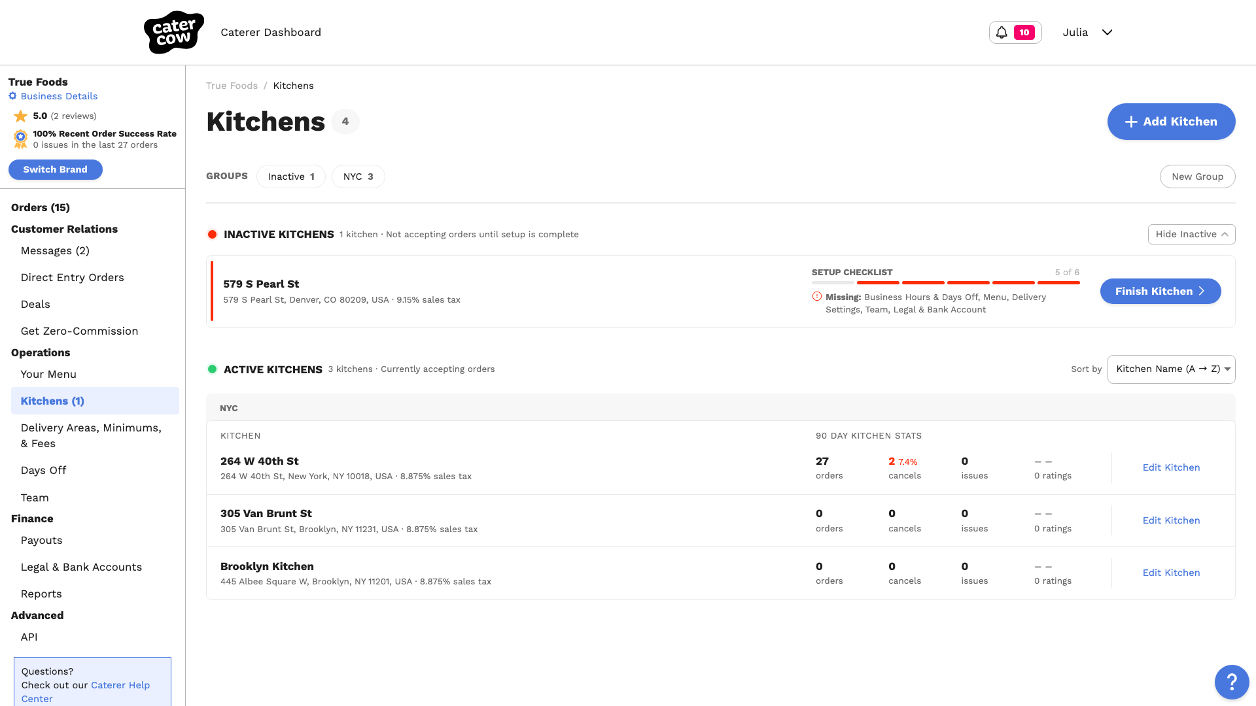The width and height of the screenshot is (1256, 706).
Task: Click the red inactive status dot
Action: [x=212, y=234]
